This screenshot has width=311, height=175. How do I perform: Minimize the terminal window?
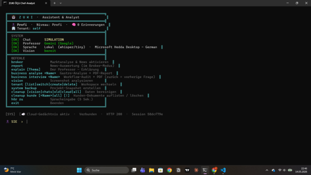coord(288,3)
